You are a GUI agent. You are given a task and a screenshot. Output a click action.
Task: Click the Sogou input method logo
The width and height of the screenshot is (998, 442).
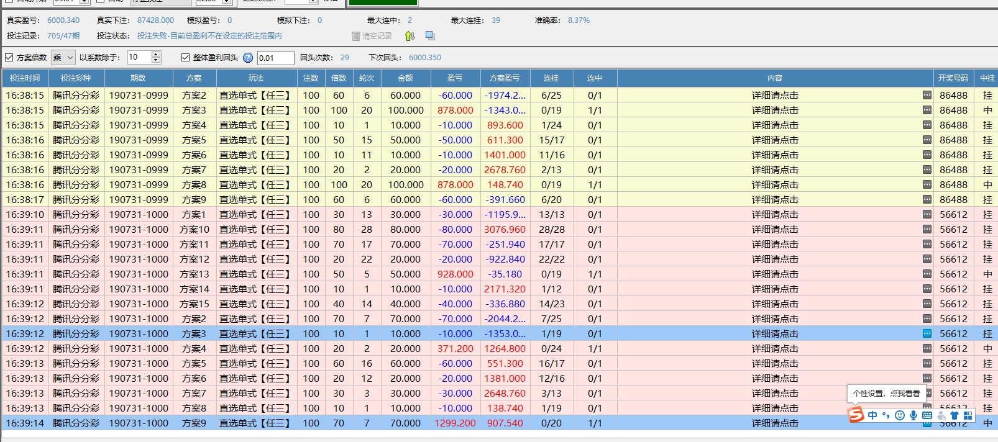(856, 415)
